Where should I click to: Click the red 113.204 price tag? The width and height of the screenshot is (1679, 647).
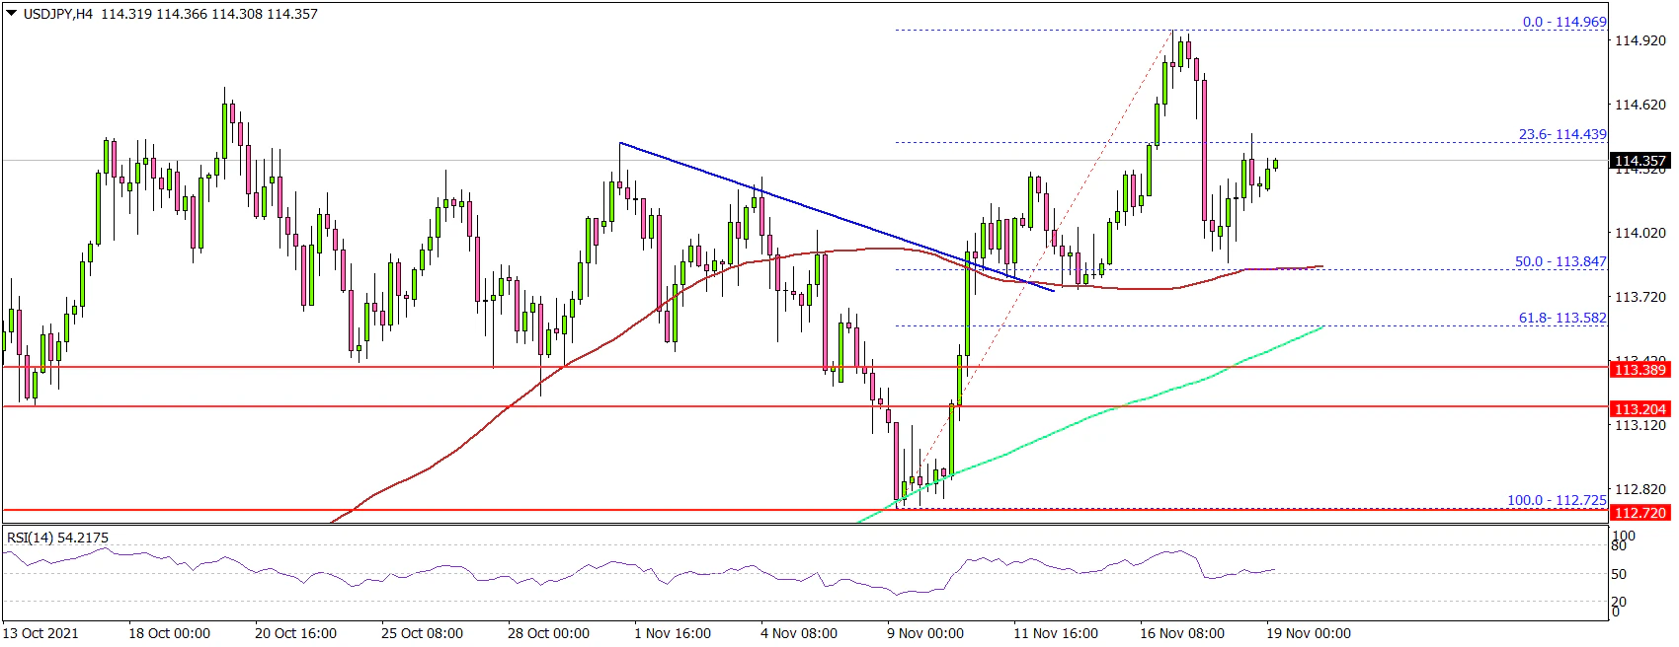coord(1639,408)
